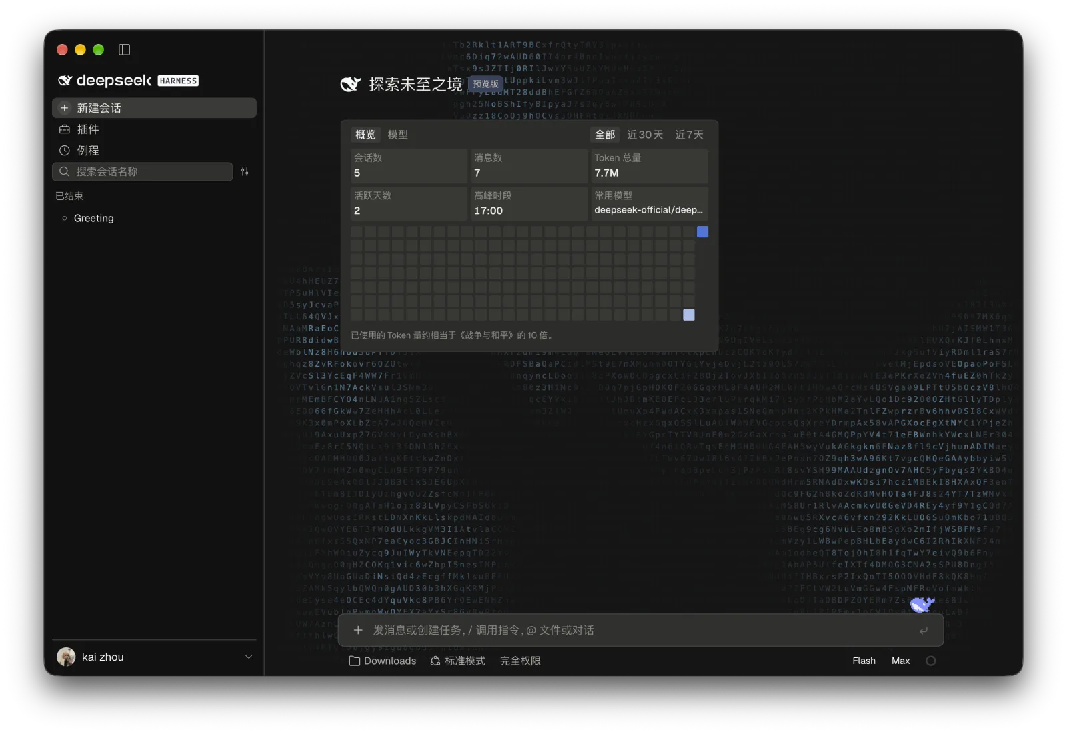The image size is (1067, 734).
Task: Click the 常用模型 deepseek-official card
Action: coord(650,203)
